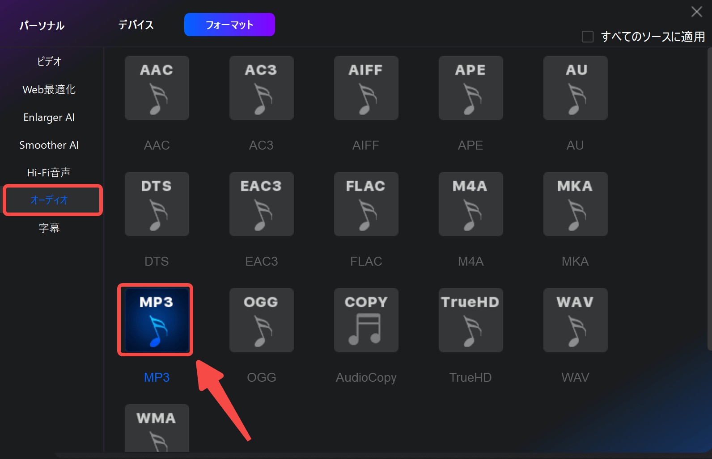
Task: Choose the FLAC lossless format icon
Action: 366,204
